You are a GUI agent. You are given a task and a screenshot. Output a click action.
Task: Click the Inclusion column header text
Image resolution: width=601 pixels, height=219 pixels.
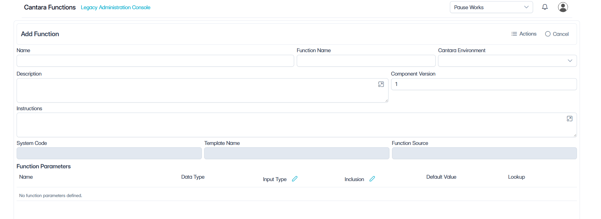click(354, 179)
